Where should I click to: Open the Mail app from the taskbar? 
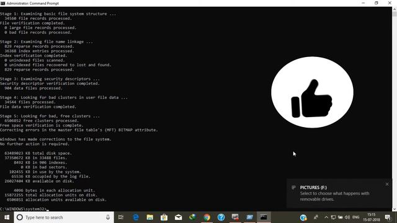(x=178, y=217)
